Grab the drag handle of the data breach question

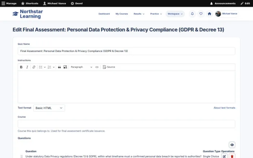click(22, 157)
